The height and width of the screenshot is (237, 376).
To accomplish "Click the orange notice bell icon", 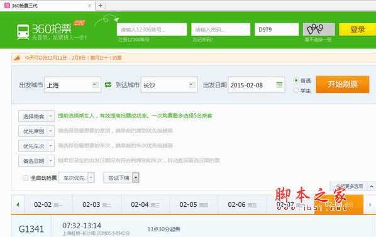I will pyautogui.click(x=17, y=58).
